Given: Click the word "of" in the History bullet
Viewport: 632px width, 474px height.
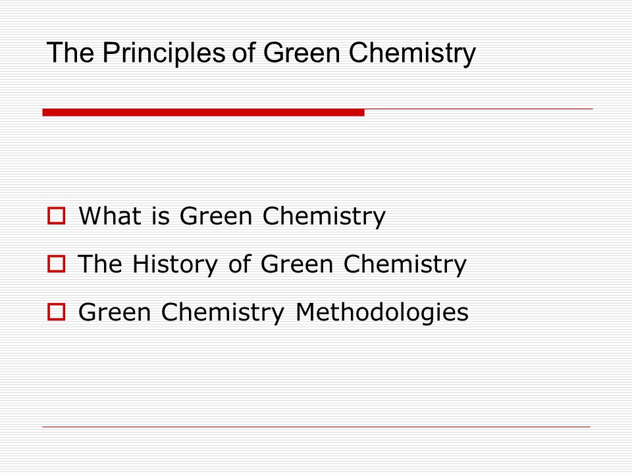Looking at the screenshot, I should click(240, 264).
